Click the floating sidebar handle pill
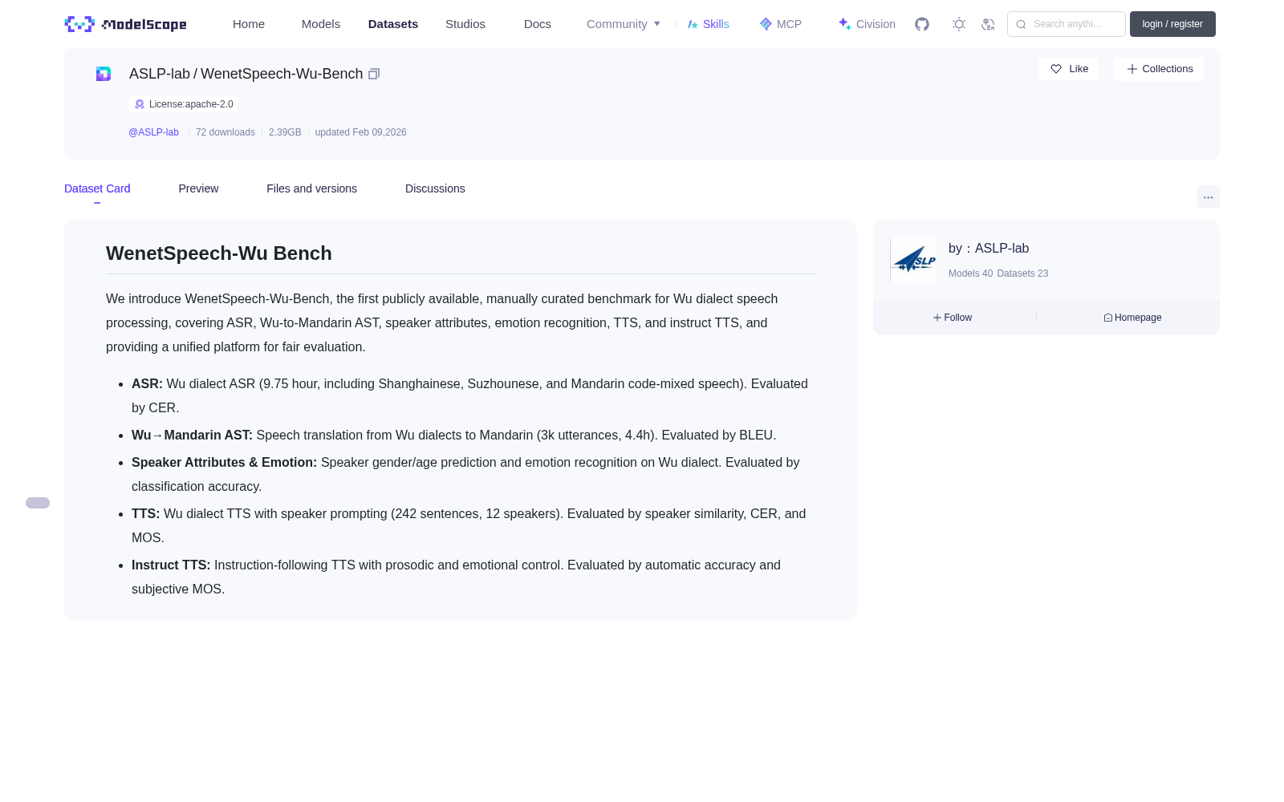The height and width of the screenshot is (802, 1284). 38,503
